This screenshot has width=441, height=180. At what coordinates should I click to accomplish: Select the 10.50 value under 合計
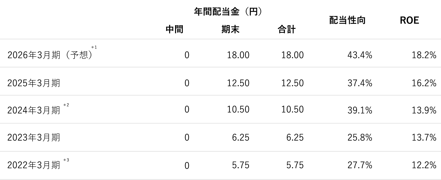coord(292,109)
